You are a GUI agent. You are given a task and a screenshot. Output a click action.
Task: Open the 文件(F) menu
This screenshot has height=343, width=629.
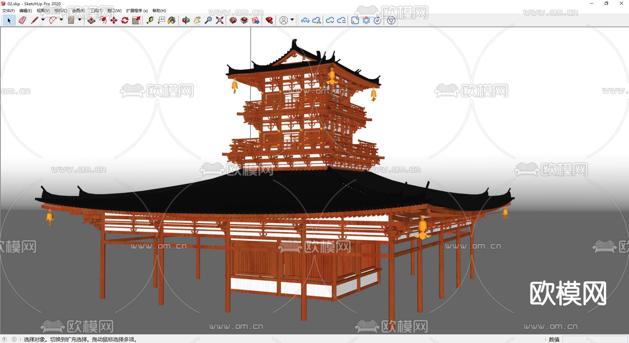coord(8,11)
